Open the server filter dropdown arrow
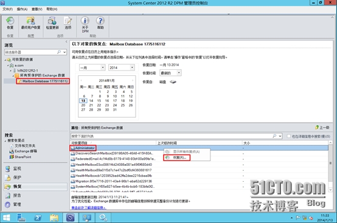 tap(64, 52)
